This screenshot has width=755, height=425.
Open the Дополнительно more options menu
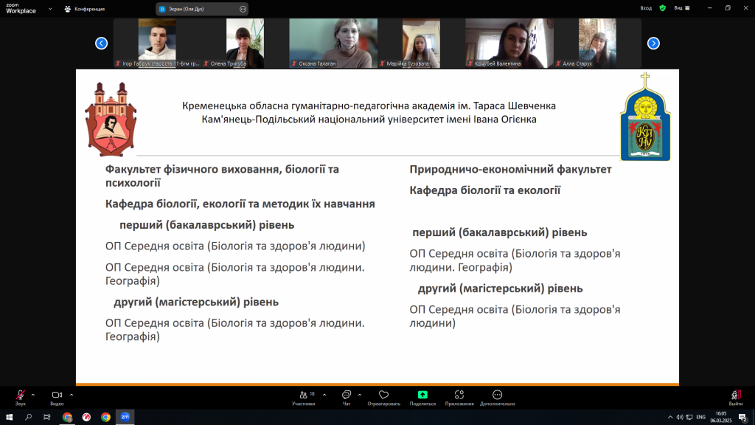497,397
